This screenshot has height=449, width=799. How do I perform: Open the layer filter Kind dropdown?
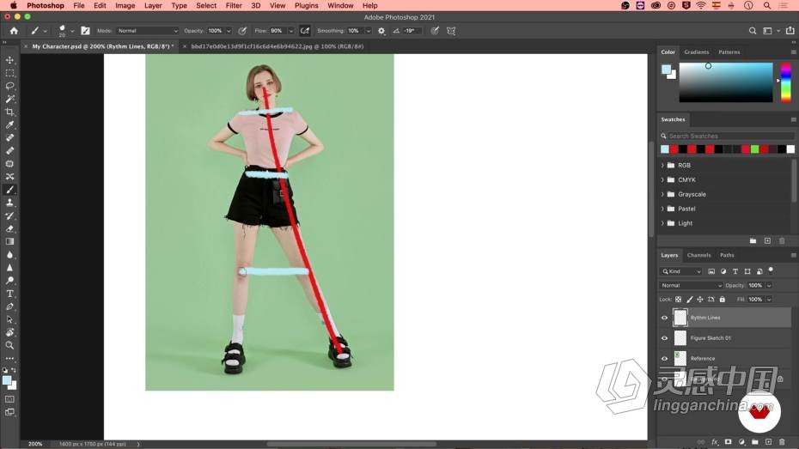point(680,271)
